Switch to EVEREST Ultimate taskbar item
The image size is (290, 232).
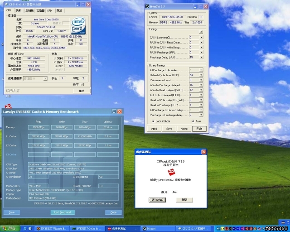click(x=53, y=229)
